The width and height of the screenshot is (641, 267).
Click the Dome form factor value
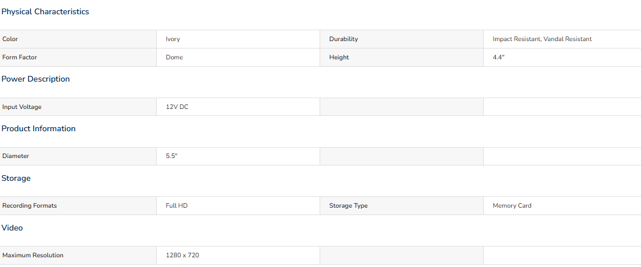pos(174,58)
